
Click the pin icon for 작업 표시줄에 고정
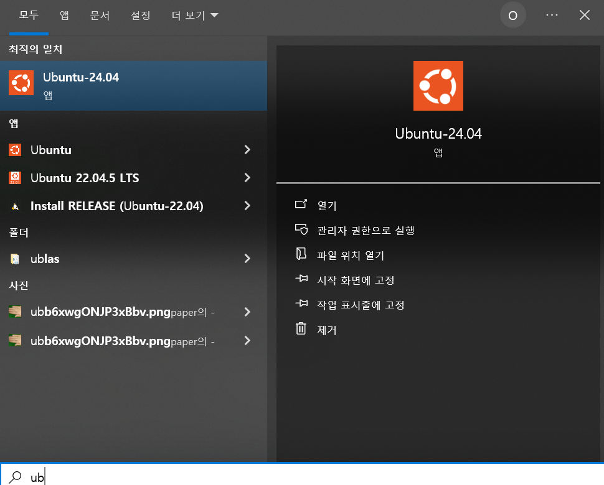[301, 303]
